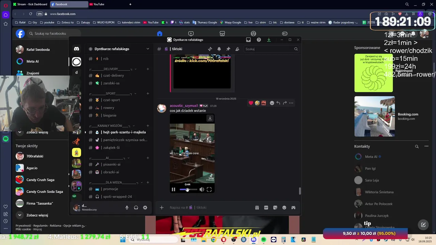Open the Tłumacz Google bookmark
The height and width of the screenshot is (245, 436).
205,22
